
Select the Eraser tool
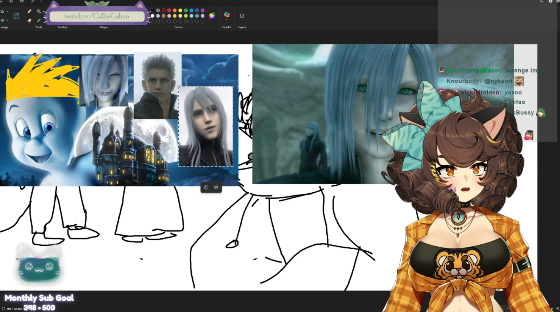[x=30, y=20]
